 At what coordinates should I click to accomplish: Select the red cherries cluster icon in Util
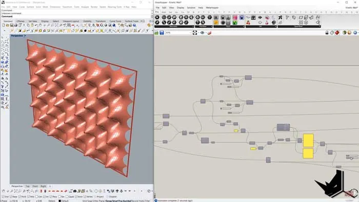coord(248,23)
